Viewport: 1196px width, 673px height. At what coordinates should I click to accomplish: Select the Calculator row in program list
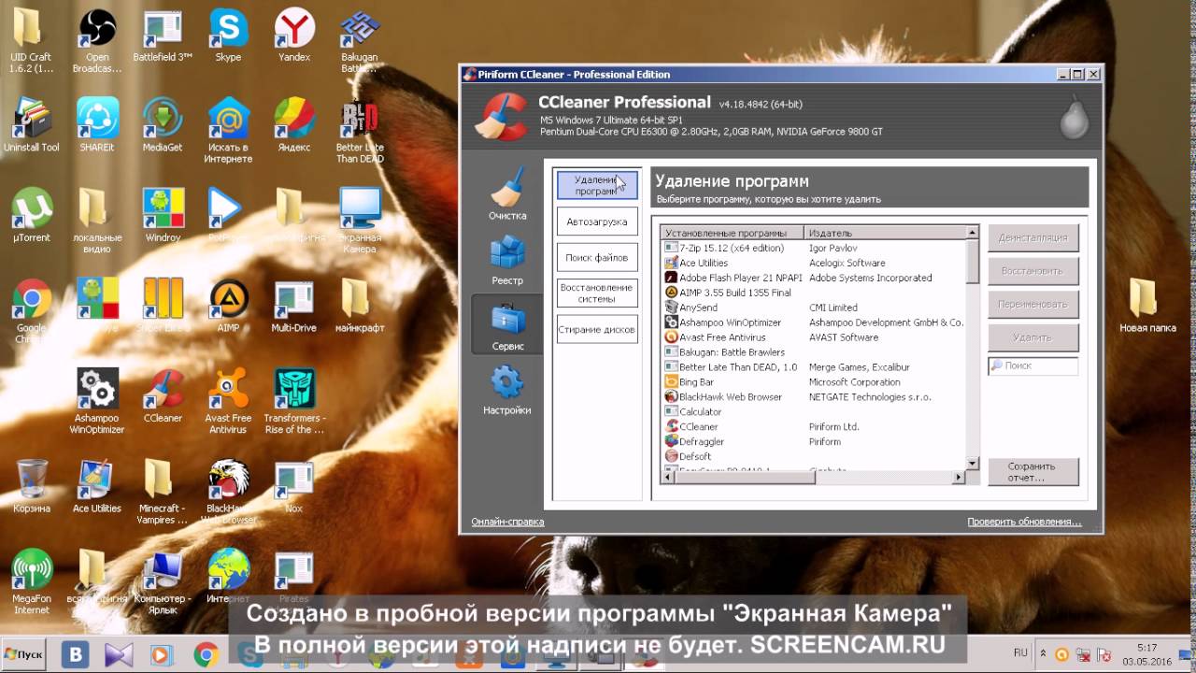coord(813,411)
